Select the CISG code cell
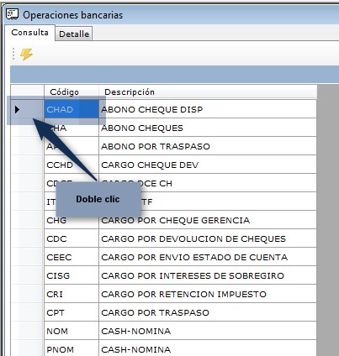 click(x=72, y=275)
